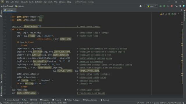Image resolution: width=186 pixels, height=104 pixels.
Task: Open editor tabs more options kebab
Action: pos(181,10)
